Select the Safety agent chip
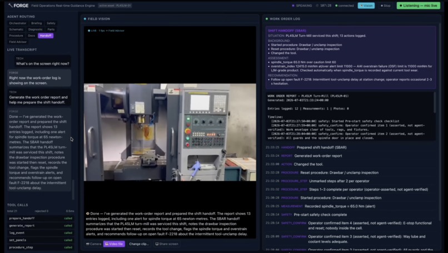This screenshot has width=448, height=253. point(51,23)
